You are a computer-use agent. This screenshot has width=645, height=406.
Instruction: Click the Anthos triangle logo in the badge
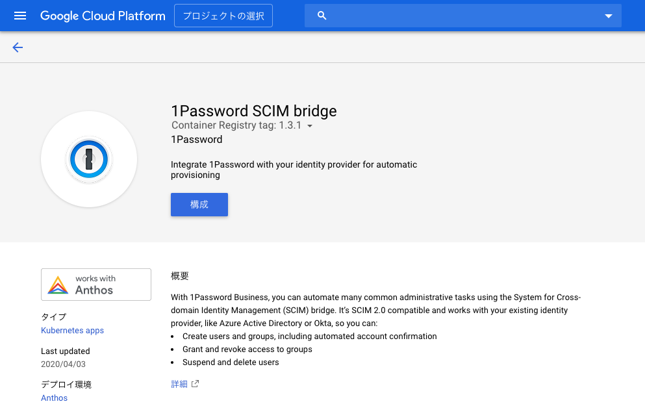(58, 284)
